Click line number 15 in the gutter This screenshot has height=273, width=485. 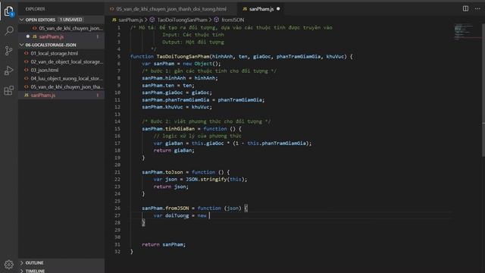(x=117, y=129)
